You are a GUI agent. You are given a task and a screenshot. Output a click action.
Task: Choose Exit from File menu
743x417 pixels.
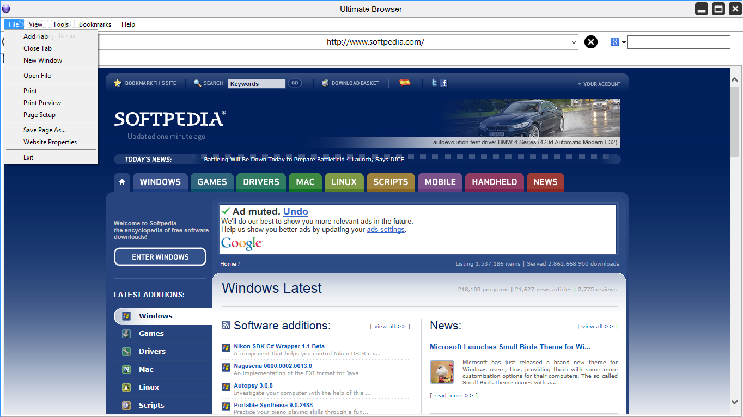pos(51,157)
